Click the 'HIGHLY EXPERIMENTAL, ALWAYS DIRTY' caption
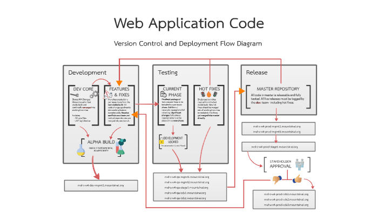This screenshot has height=213, width=378. (x=101, y=149)
